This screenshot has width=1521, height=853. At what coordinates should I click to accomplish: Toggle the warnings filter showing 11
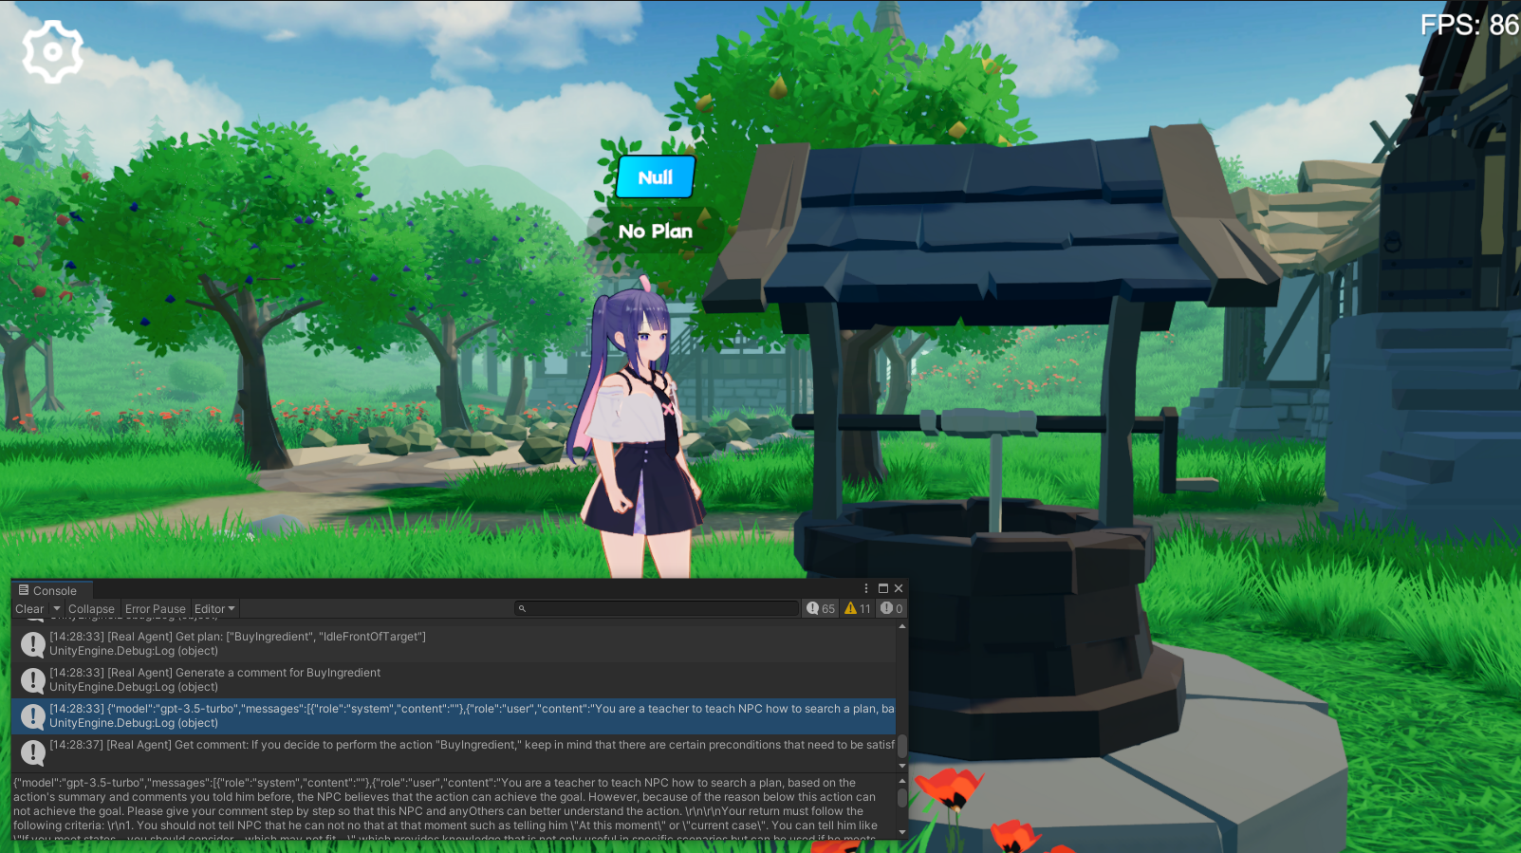point(858,608)
